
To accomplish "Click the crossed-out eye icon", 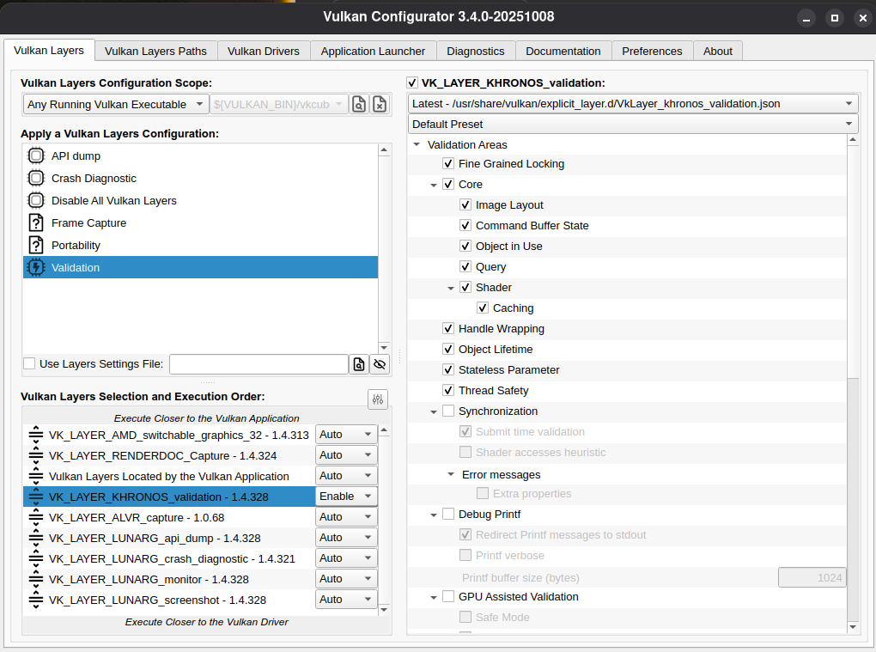I will (380, 364).
